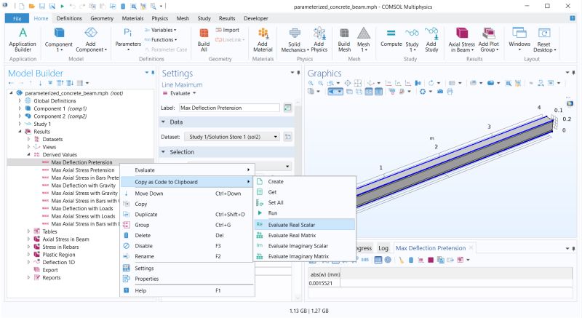Select Component 2 (comp2) node
Image resolution: width=582 pixels, height=318 pixels.
pos(60,116)
